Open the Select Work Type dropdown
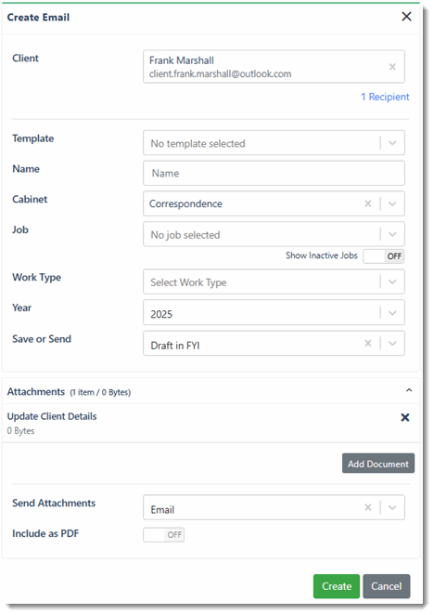 274,281
